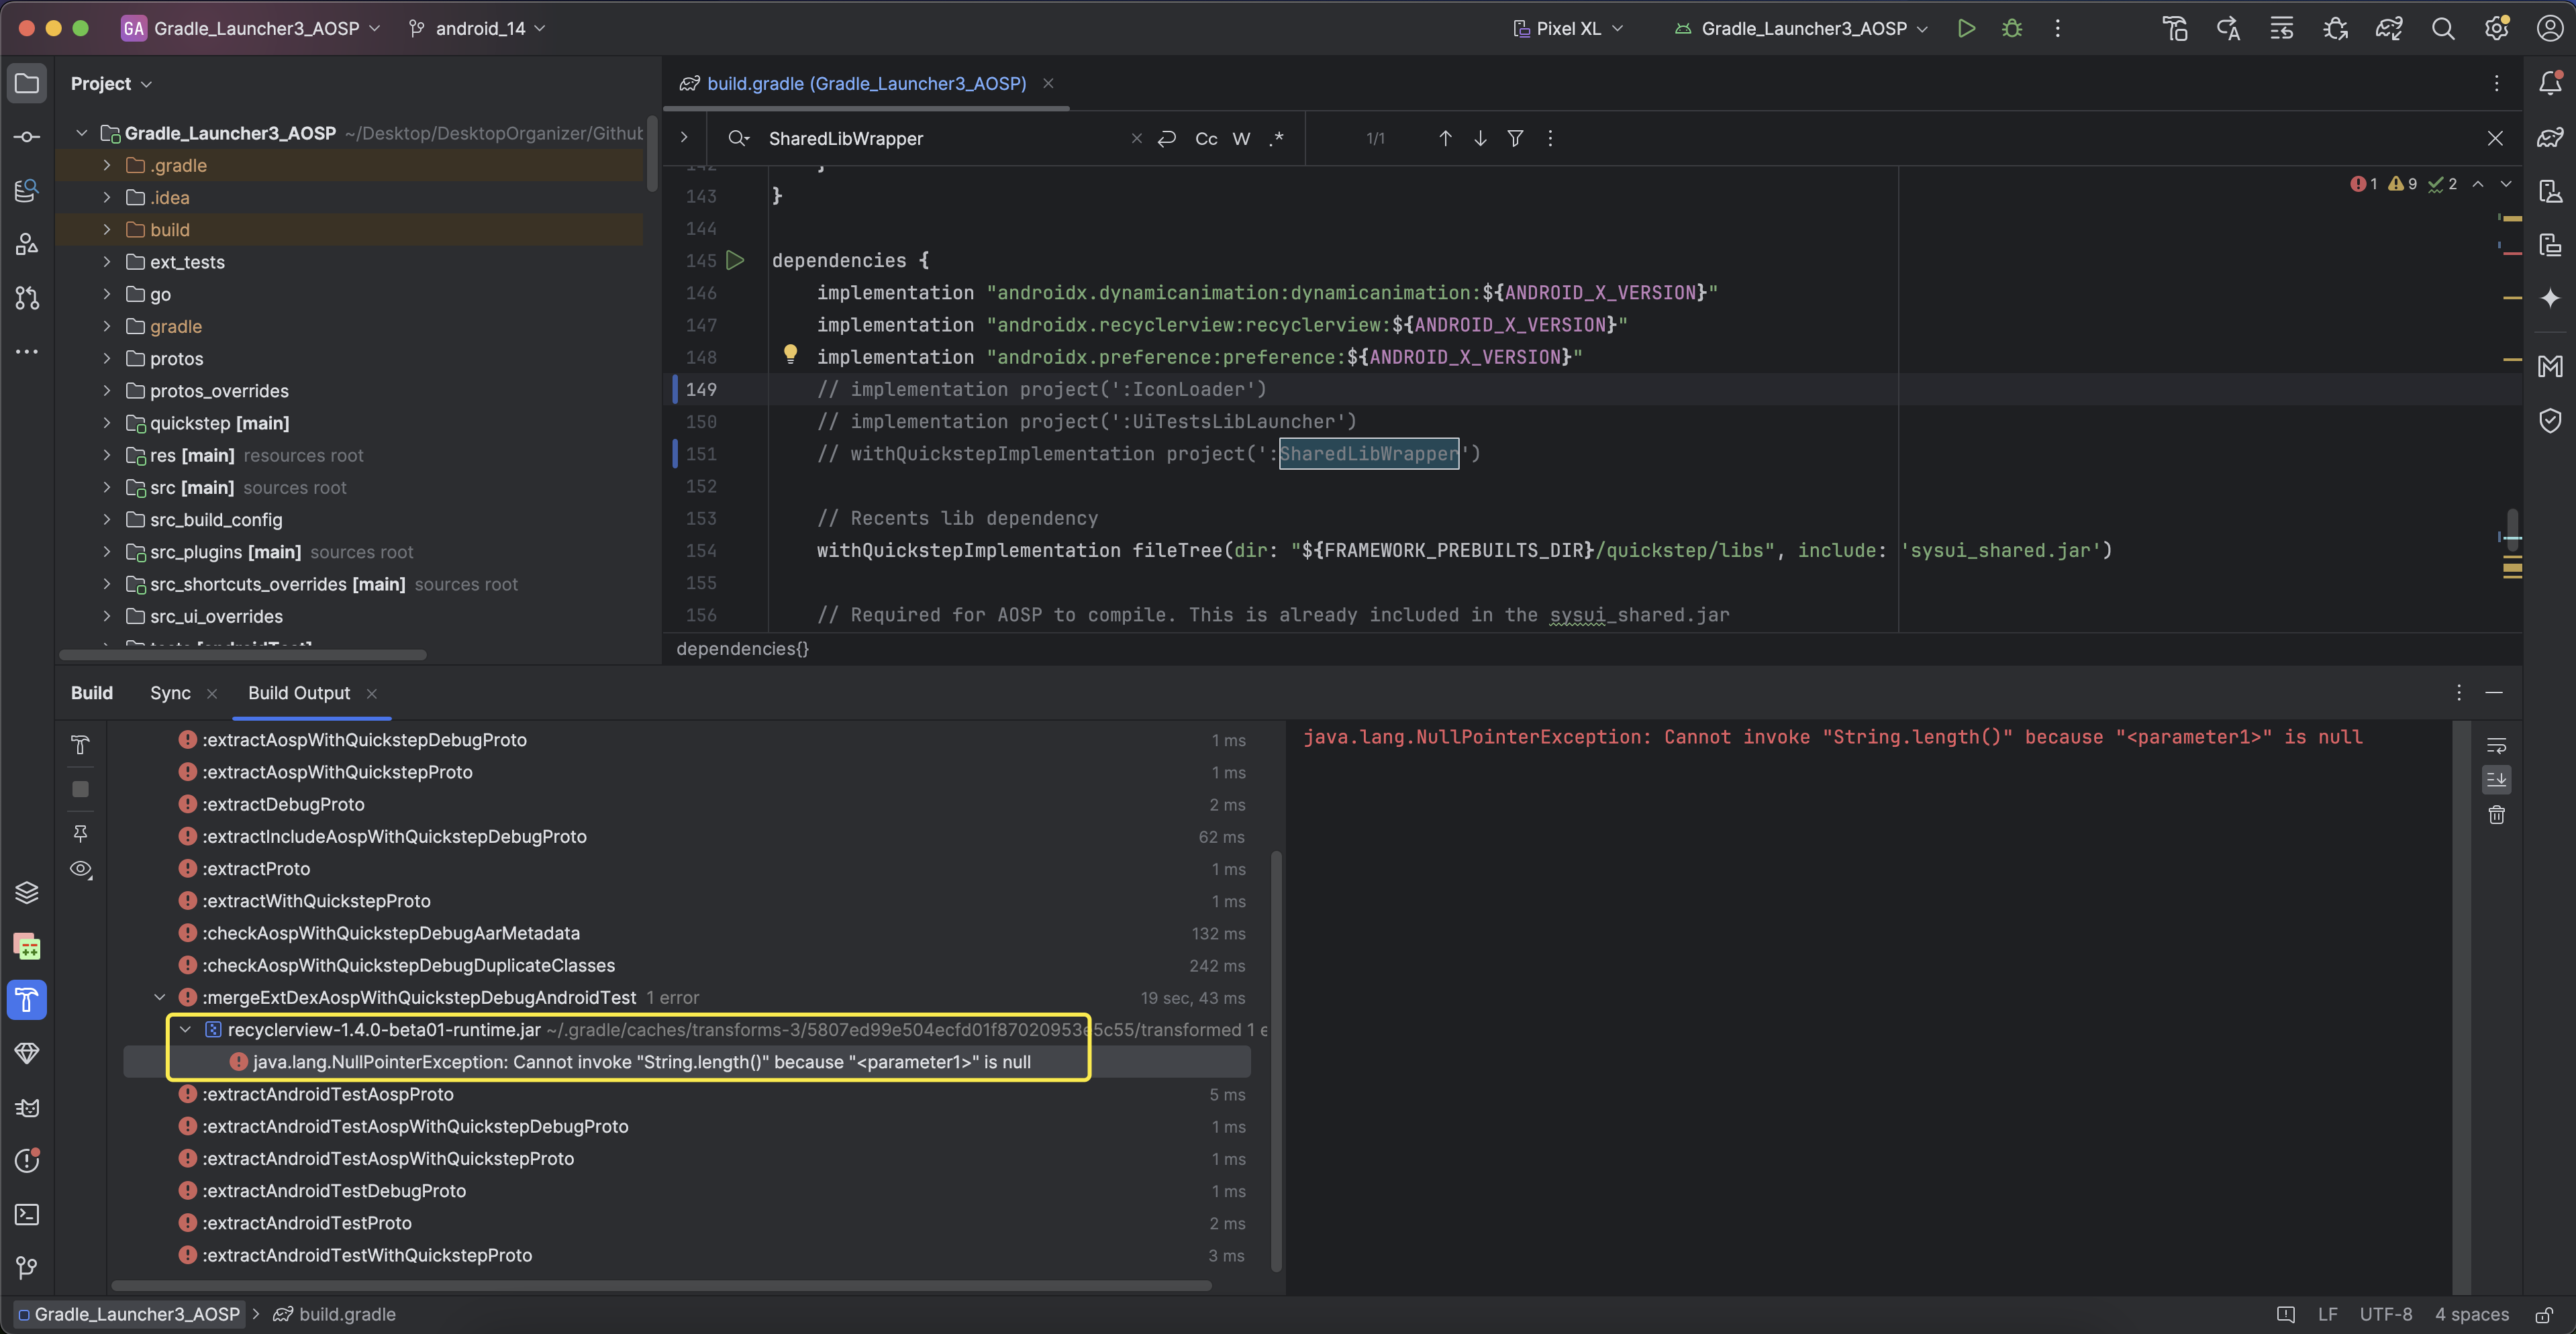Select the build.gradle editor tab

[866, 83]
